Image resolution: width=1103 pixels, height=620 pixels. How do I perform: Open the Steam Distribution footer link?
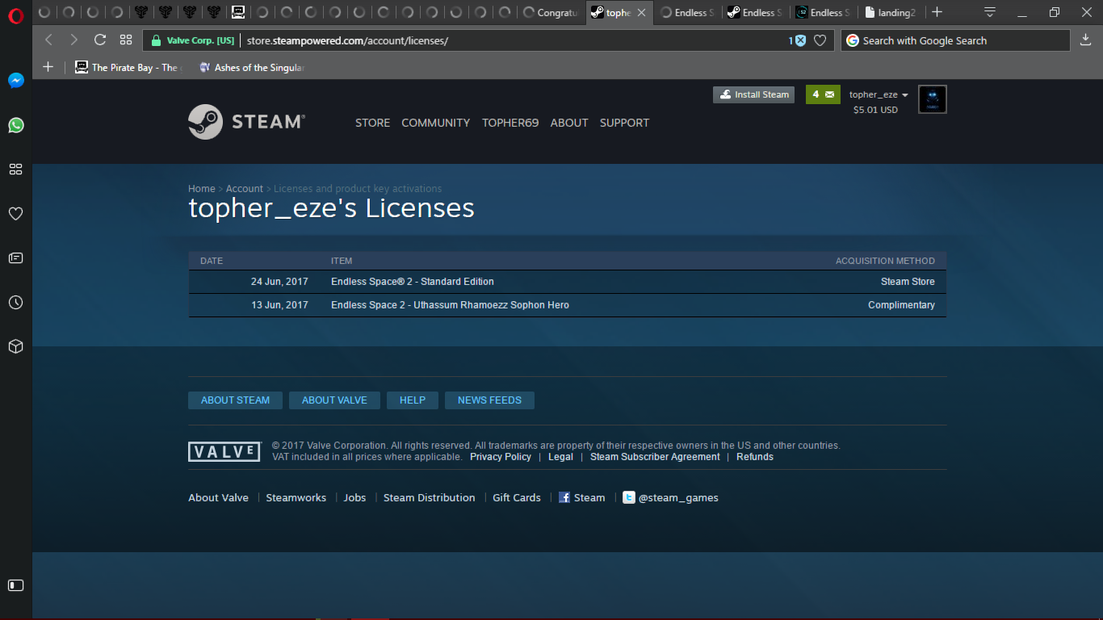pos(429,498)
